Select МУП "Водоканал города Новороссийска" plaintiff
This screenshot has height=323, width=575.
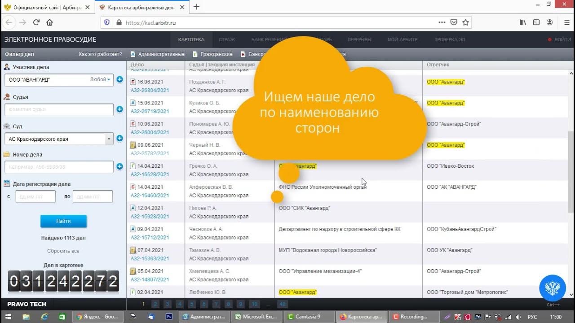pyautogui.click(x=327, y=250)
